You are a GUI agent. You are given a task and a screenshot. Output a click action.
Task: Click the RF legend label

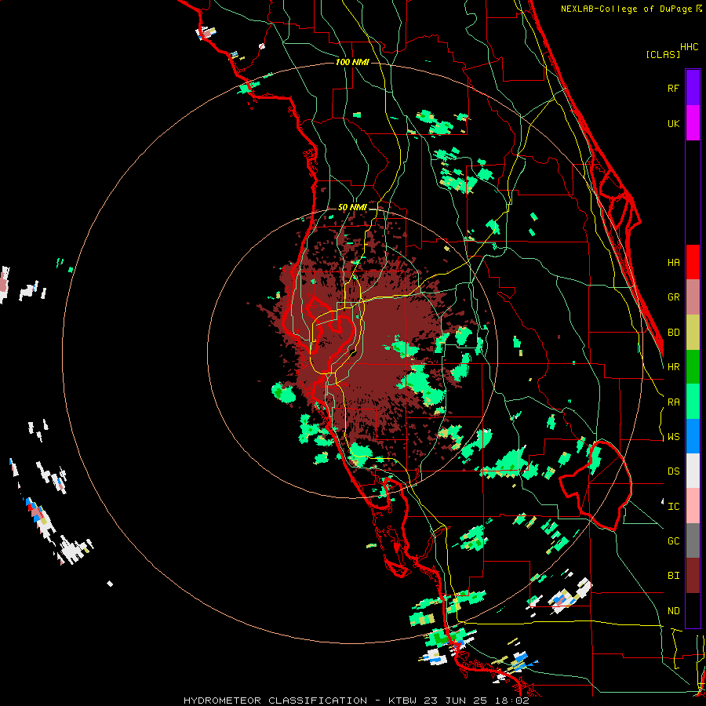(x=673, y=88)
